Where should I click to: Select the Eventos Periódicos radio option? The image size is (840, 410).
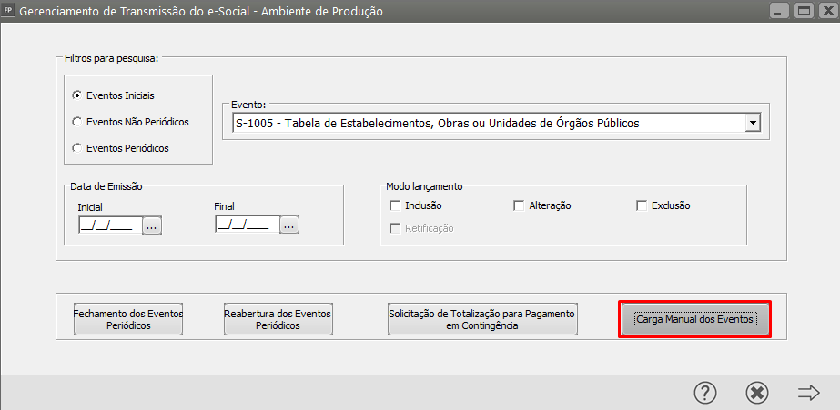pos(76,147)
